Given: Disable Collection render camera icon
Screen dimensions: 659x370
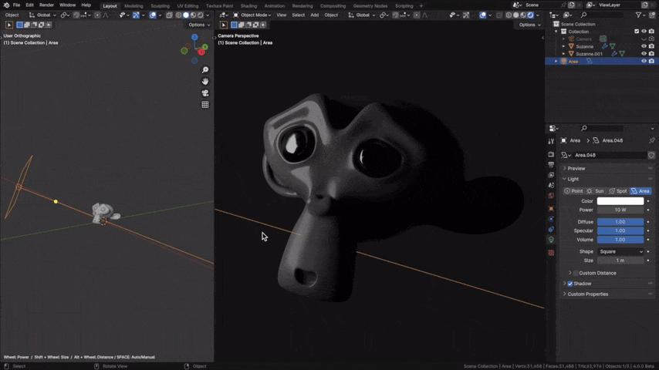Looking at the screenshot, I should pos(651,32).
